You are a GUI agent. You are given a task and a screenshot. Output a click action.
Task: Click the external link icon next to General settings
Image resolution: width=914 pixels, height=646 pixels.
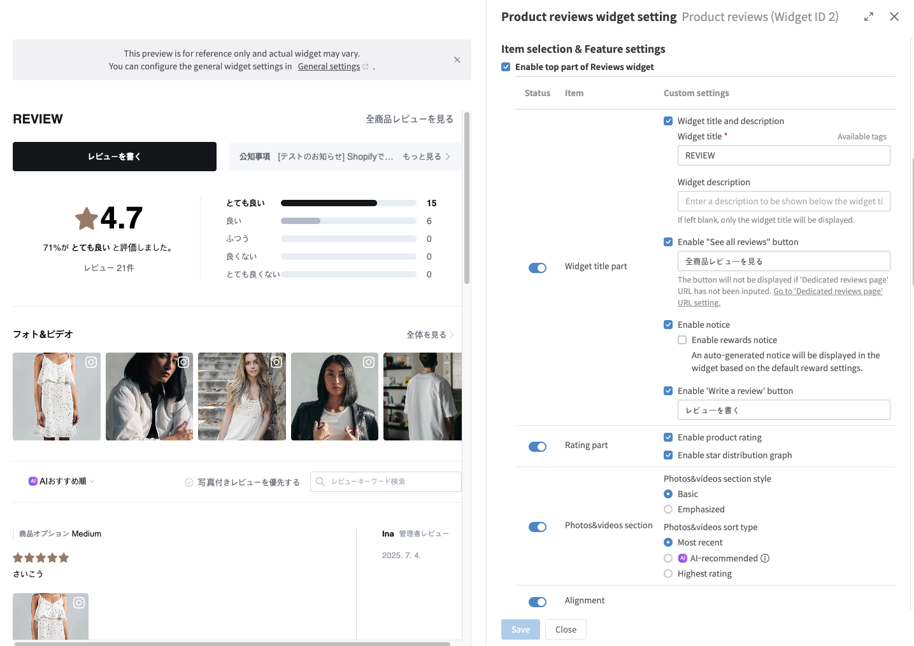coord(365,67)
